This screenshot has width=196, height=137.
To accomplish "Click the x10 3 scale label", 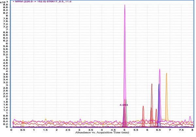I will click(x=4, y=2).
